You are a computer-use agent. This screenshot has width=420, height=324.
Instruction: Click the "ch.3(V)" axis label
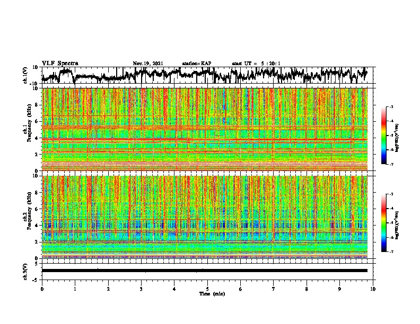pos(25,272)
